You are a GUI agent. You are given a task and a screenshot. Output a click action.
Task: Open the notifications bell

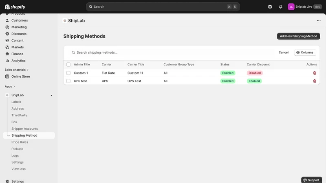[x=280, y=7]
